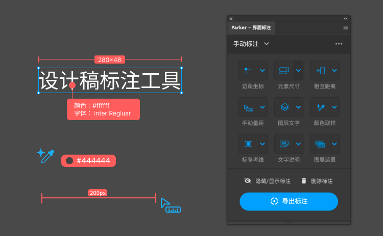Click the panel bottom resize grip

click(289, 223)
